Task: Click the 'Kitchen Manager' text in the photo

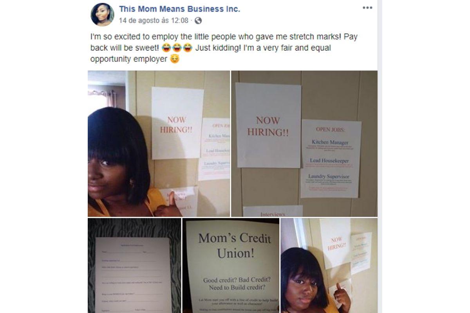Action: (x=330, y=142)
